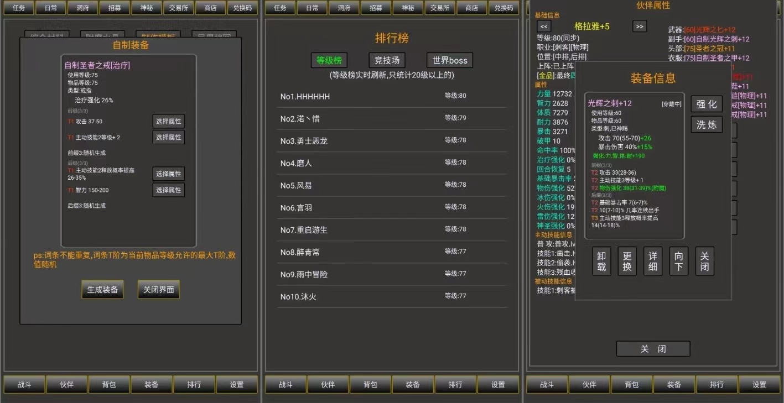Click the 关闭界面 button
This screenshot has width=784, height=403.
(159, 290)
